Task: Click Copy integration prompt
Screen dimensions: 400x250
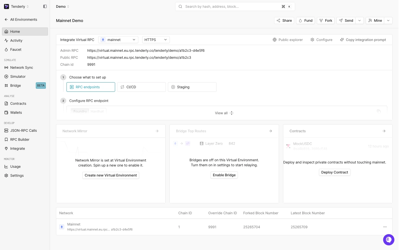Action: (363, 40)
